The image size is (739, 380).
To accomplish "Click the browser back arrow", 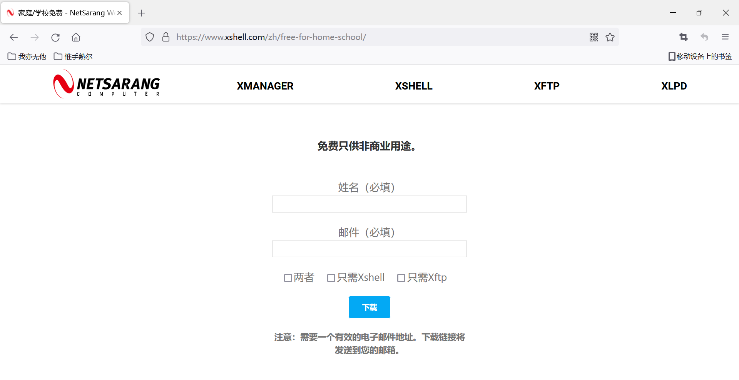I will pos(14,37).
